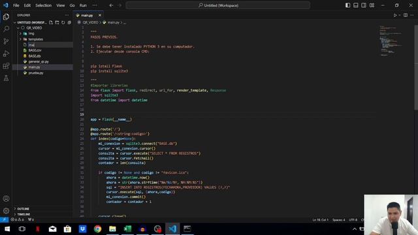
Task: Select main.py in the Explorer tree
Action: (35, 67)
